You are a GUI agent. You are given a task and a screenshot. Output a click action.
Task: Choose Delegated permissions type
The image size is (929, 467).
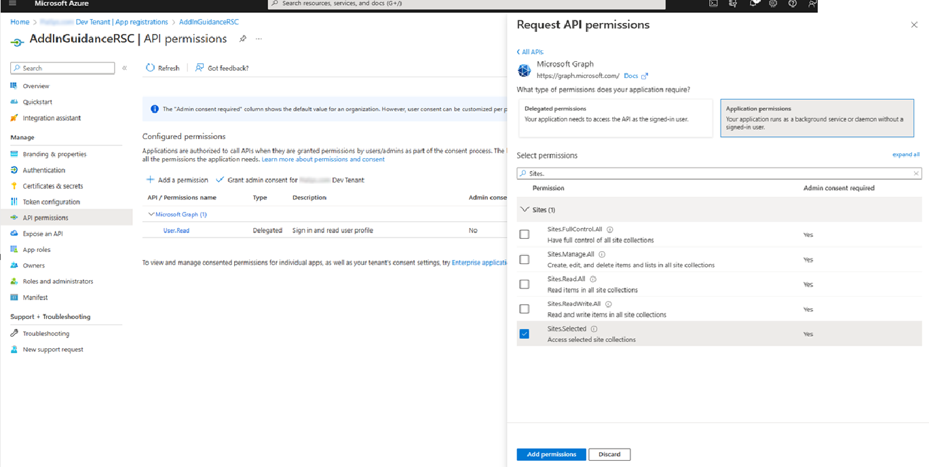pos(615,118)
